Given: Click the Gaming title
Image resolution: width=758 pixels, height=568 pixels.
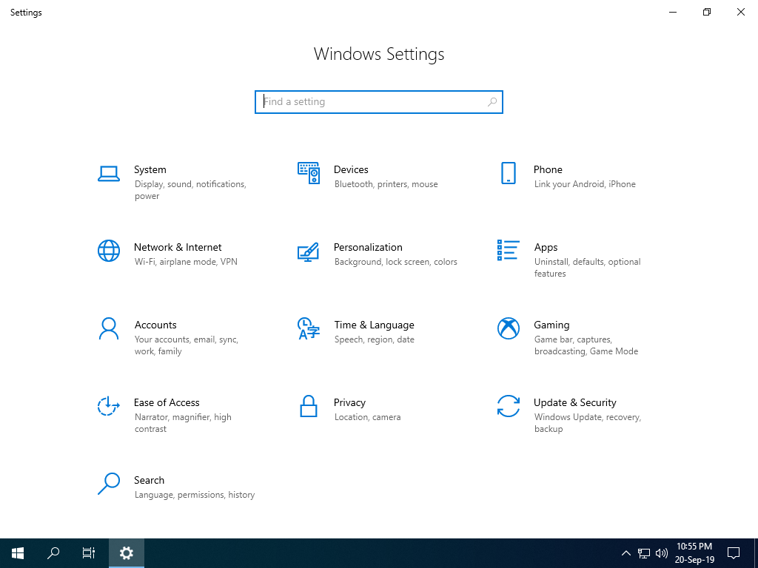Looking at the screenshot, I should point(551,325).
